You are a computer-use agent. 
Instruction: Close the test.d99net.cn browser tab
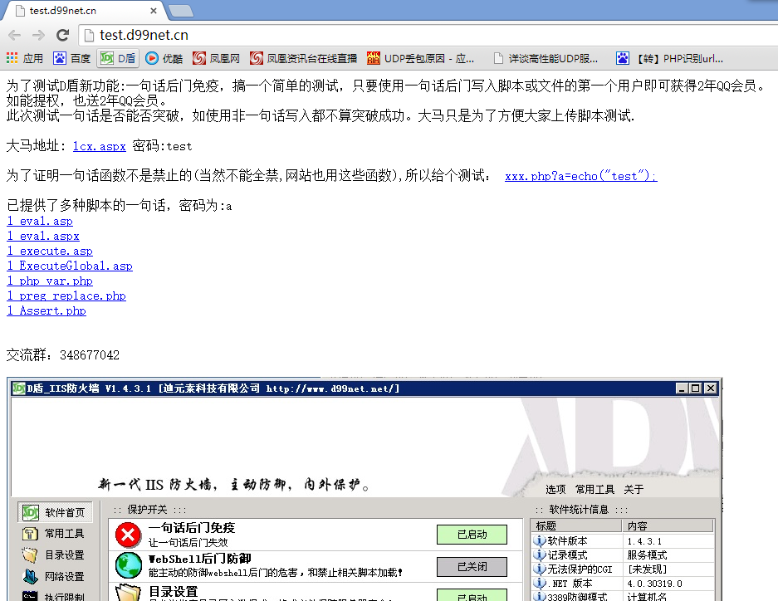coord(154,11)
